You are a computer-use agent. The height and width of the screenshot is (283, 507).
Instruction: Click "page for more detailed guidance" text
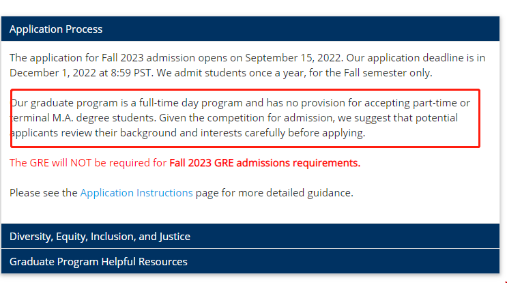coord(274,193)
